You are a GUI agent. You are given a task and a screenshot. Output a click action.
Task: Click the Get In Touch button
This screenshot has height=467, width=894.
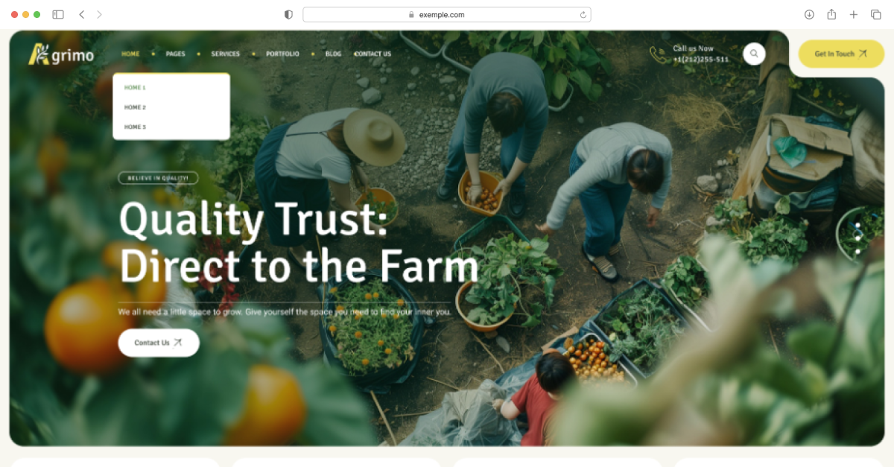pyautogui.click(x=841, y=54)
